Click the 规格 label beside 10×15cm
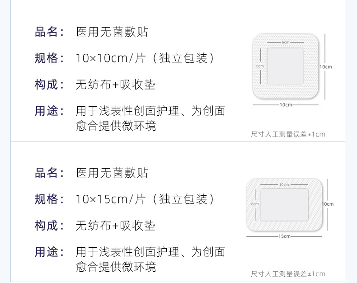Viewport: 357px width, 283px height. click(47, 199)
